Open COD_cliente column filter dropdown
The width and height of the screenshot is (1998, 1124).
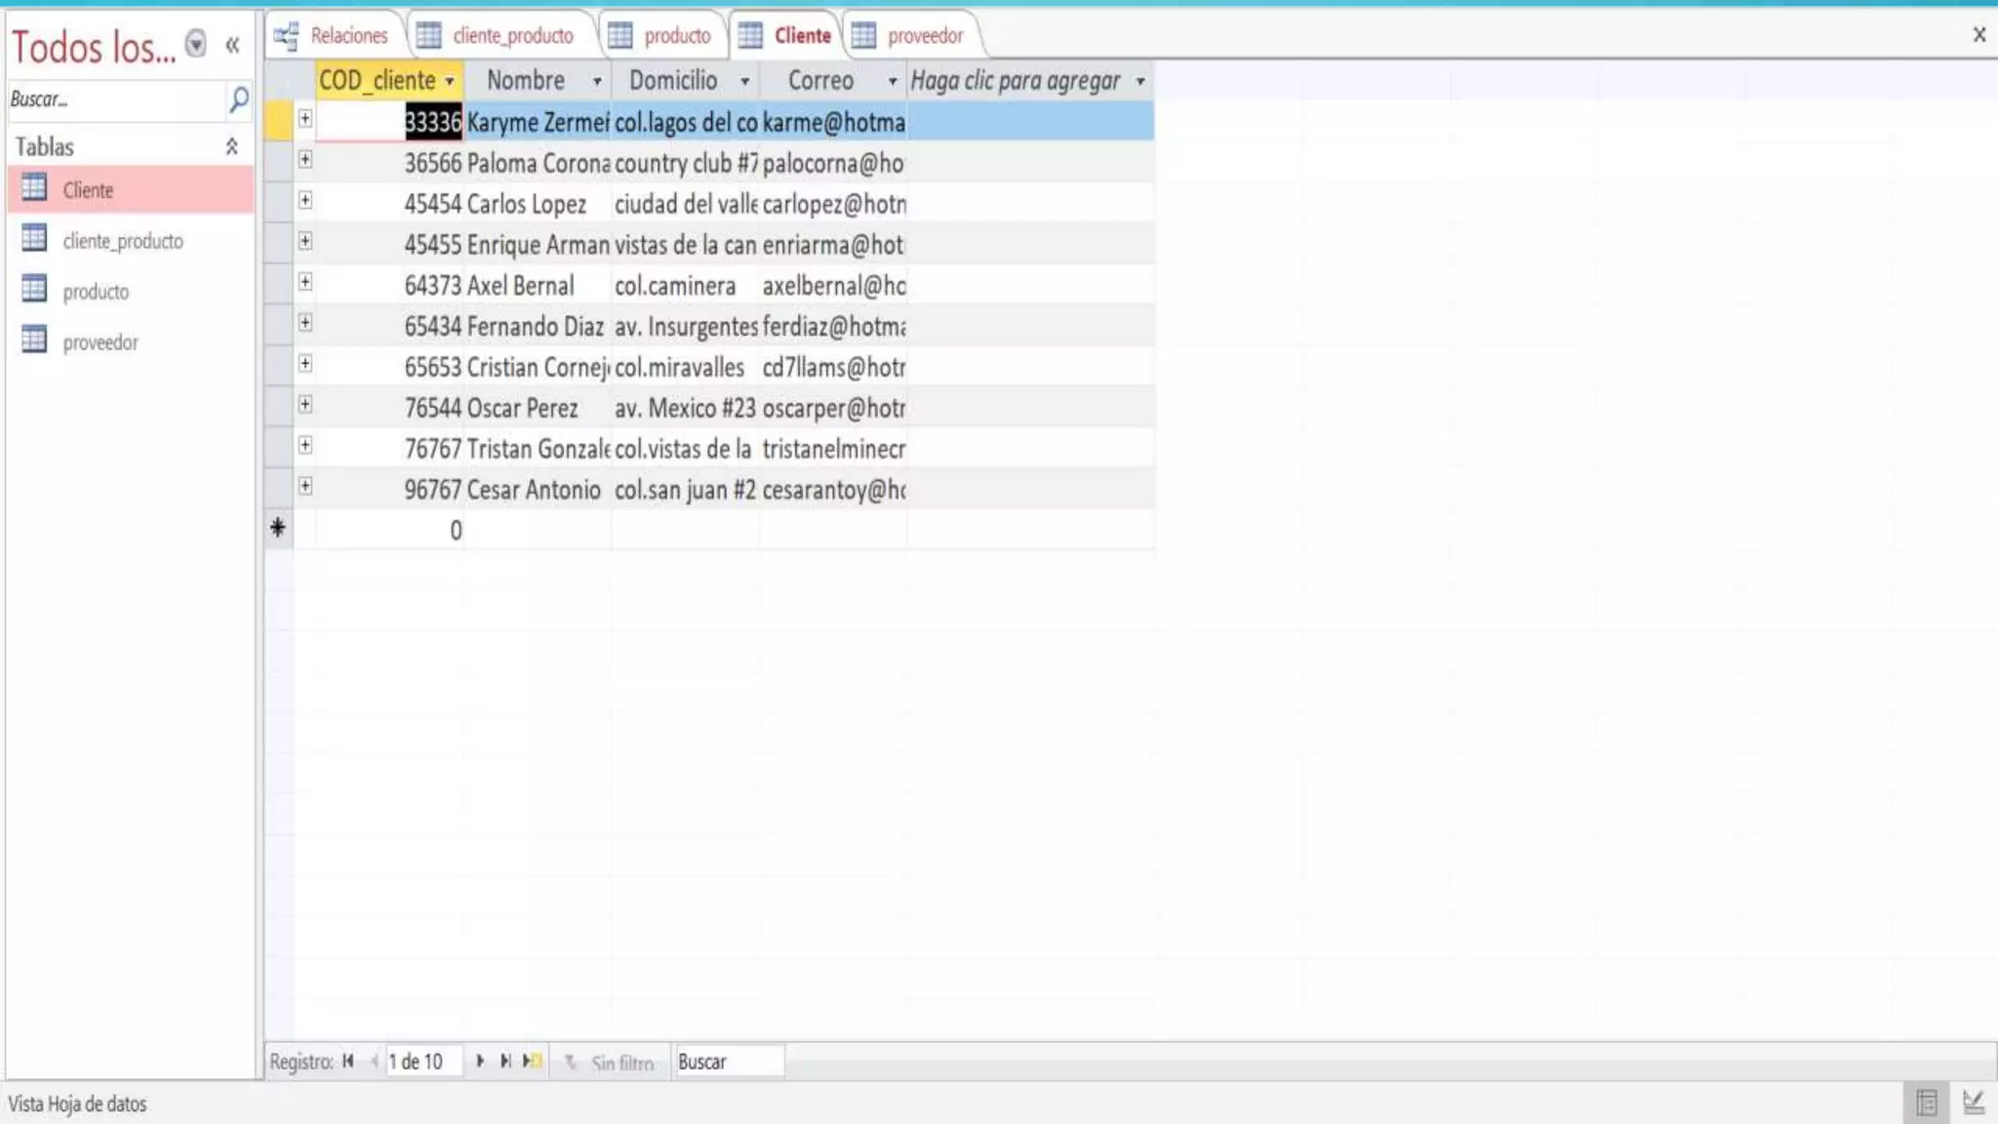[x=450, y=82]
